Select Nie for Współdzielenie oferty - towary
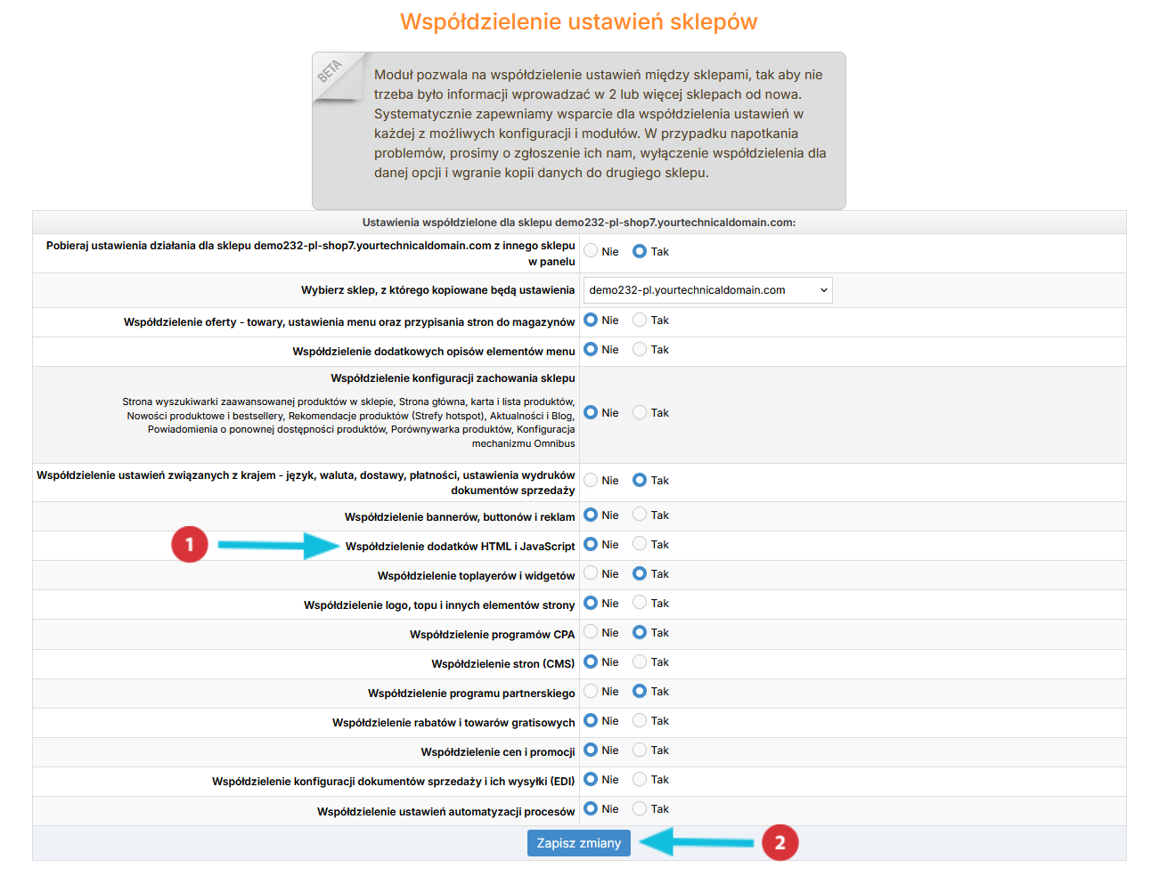This screenshot has width=1159, height=876. (591, 320)
